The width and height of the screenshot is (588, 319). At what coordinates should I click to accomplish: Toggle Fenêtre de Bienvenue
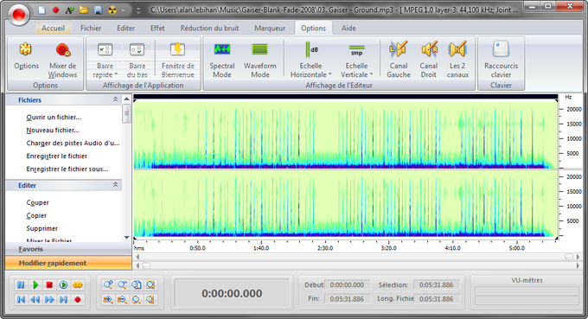(x=178, y=60)
